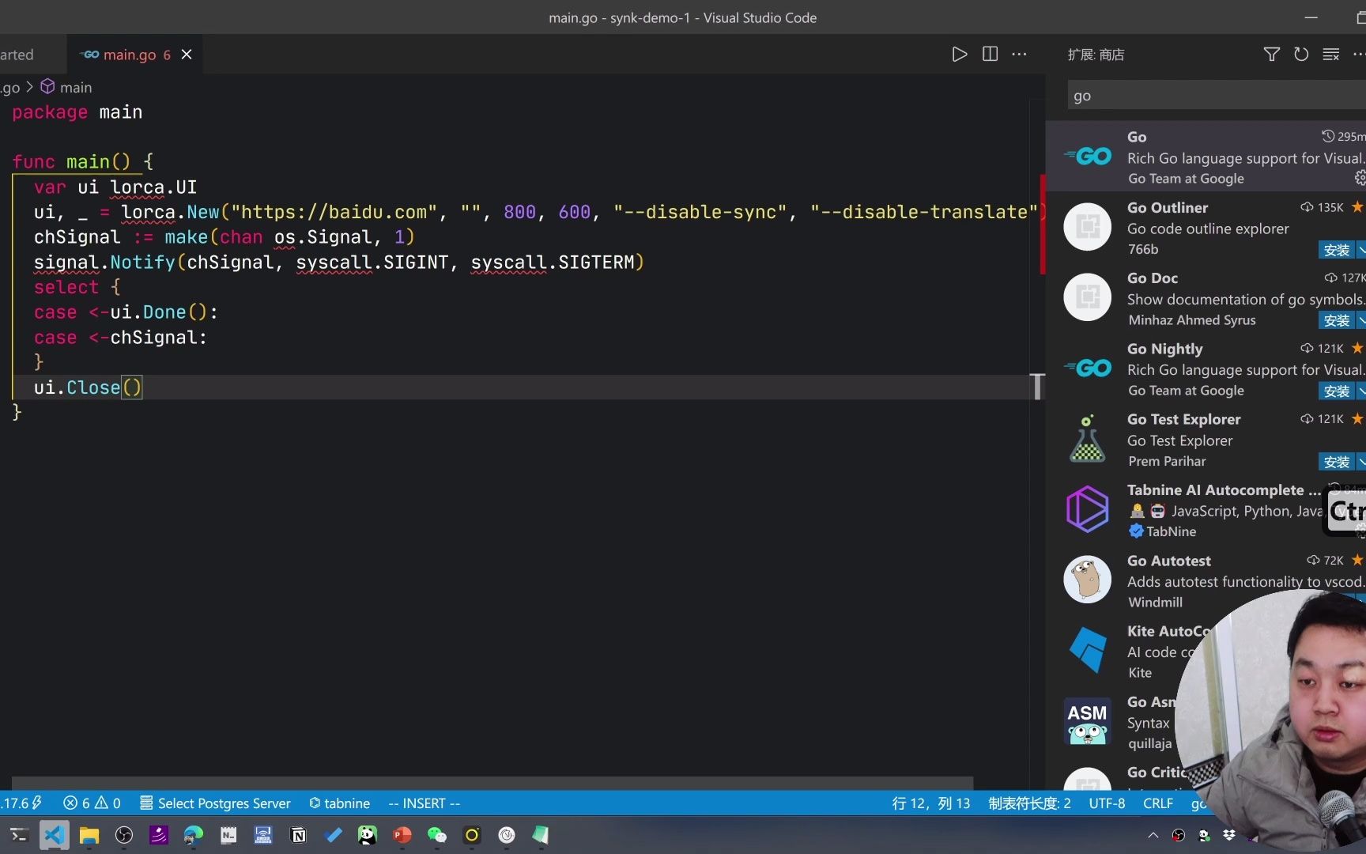Click the errors and warnings status icon
The height and width of the screenshot is (854, 1366).
coord(92,803)
